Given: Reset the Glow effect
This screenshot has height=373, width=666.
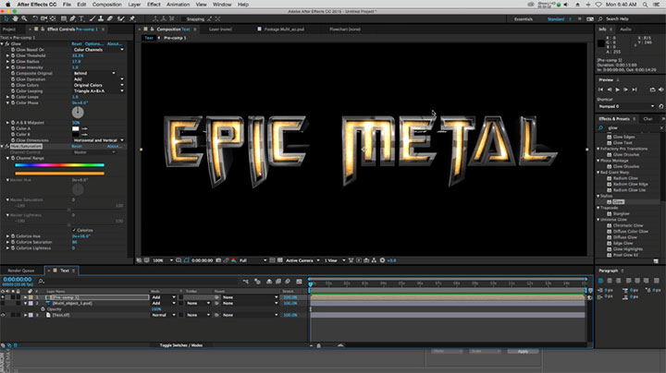Looking at the screenshot, I should point(77,43).
